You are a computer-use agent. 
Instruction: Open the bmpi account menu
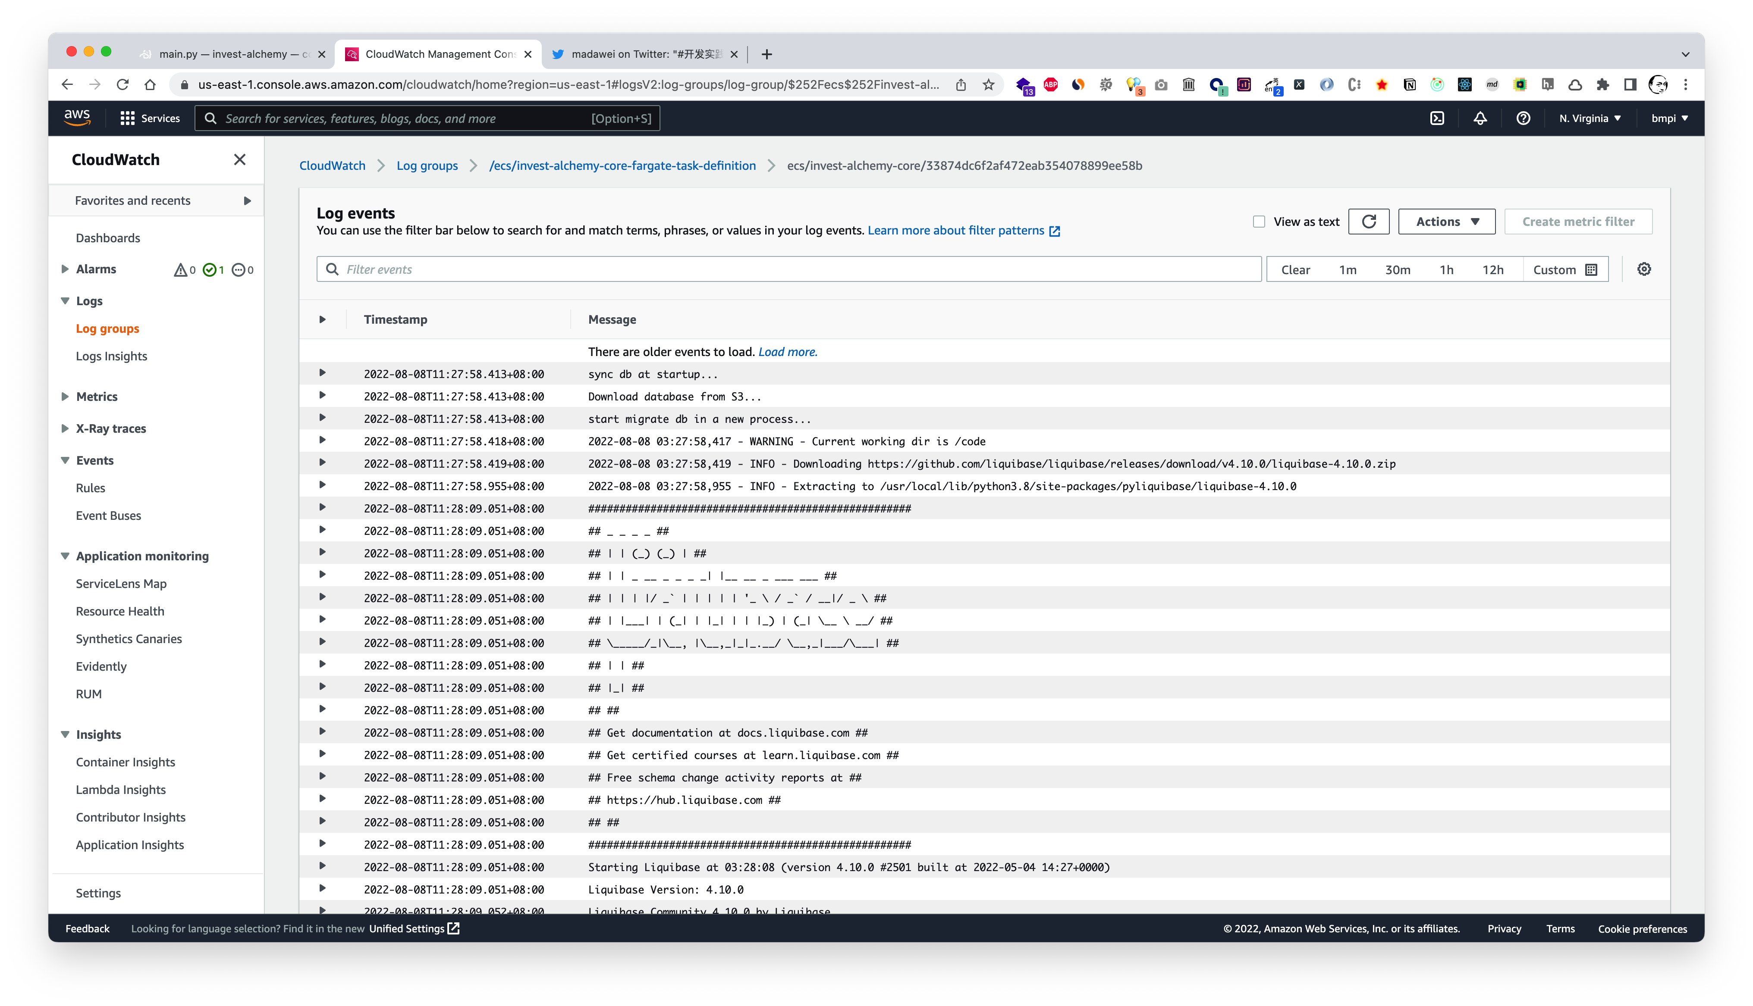pos(1669,118)
